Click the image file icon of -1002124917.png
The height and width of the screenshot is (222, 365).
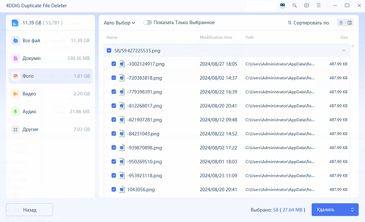click(121, 64)
